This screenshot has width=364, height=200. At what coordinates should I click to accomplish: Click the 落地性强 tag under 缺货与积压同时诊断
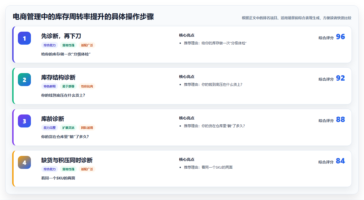pyautogui.click(x=68, y=169)
